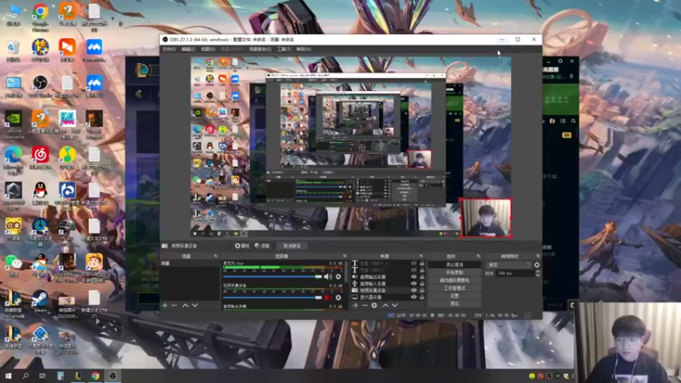
Task: Remove the selected source with the minus icon
Action: pos(365,306)
